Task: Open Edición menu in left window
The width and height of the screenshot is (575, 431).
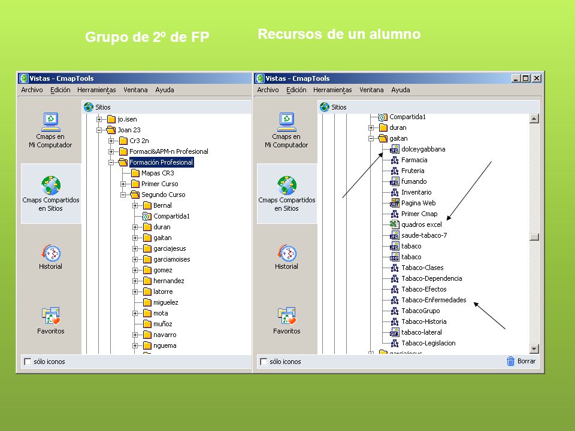Action: [60, 90]
